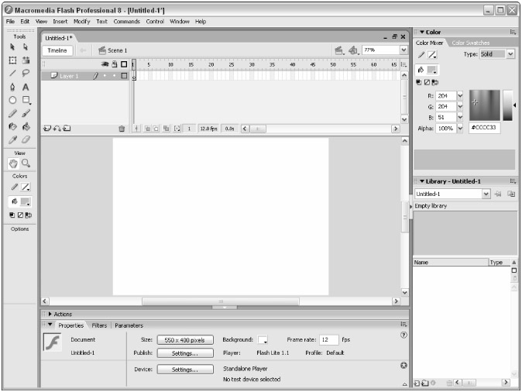Image resolution: width=522 pixels, height=392 pixels.
Task: Select the Oval tool
Action: point(14,100)
